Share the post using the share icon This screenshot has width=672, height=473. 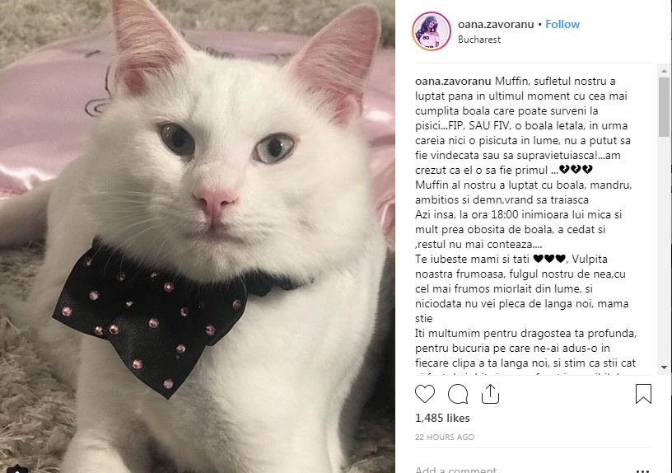pos(490,394)
